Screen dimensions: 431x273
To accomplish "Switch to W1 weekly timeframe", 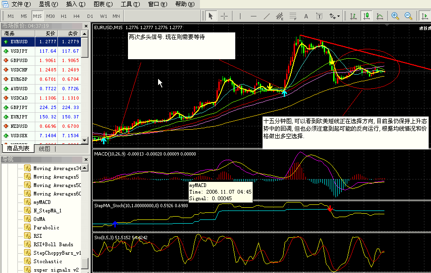I will coord(104,16).
